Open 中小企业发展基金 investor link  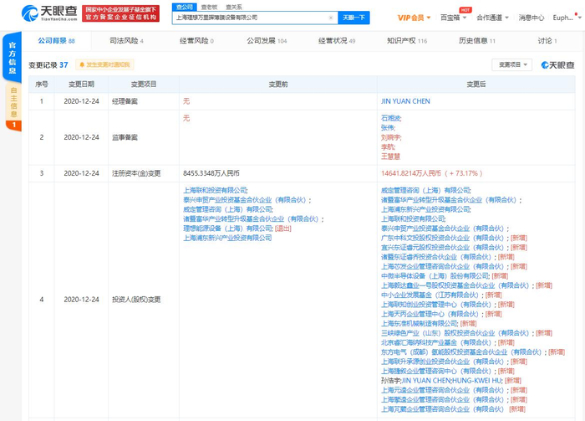tap(430, 295)
